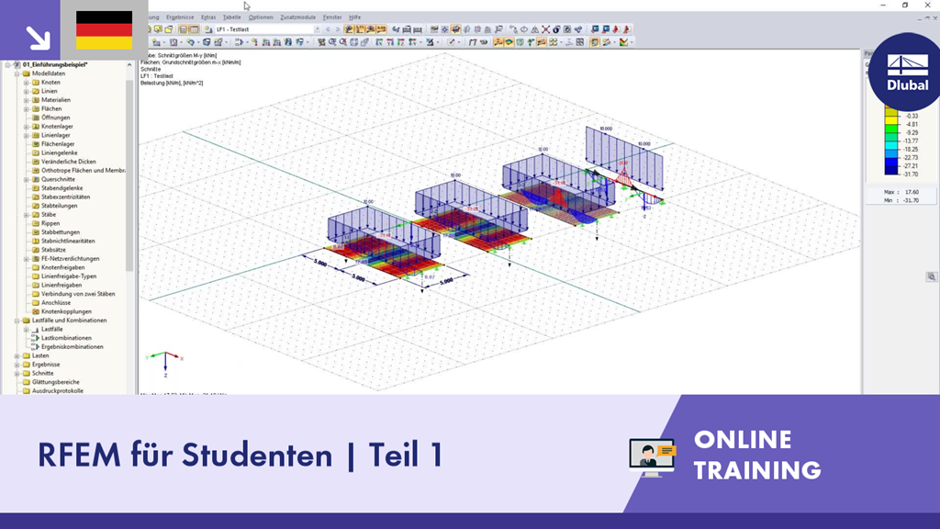Image resolution: width=940 pixels, height=529 pixels.
Task: Select Glättungsbereiche in the navigator
Action: pos(56,382)
